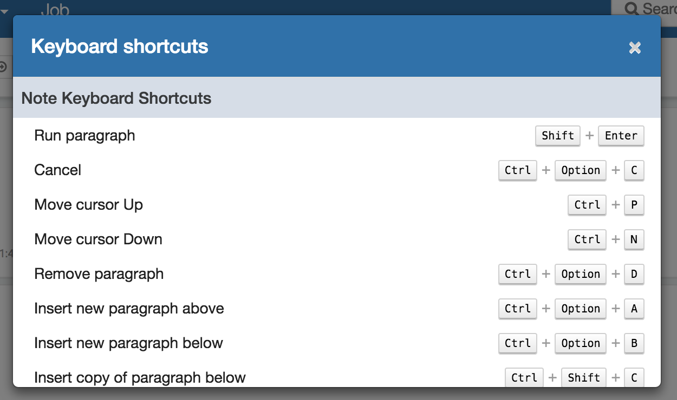Click the Note Keyboard Shortcuts section header
This screenshot has width=677, height=400.
(116, 98)
